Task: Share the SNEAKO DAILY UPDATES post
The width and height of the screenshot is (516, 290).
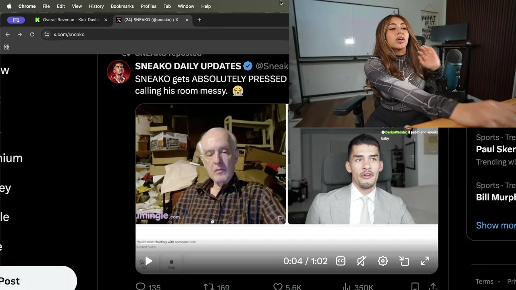Action: (x=433, y=287)
